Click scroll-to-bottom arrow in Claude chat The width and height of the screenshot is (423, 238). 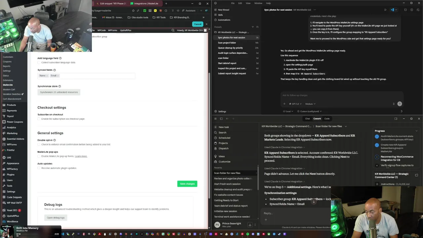click(314, 202)
